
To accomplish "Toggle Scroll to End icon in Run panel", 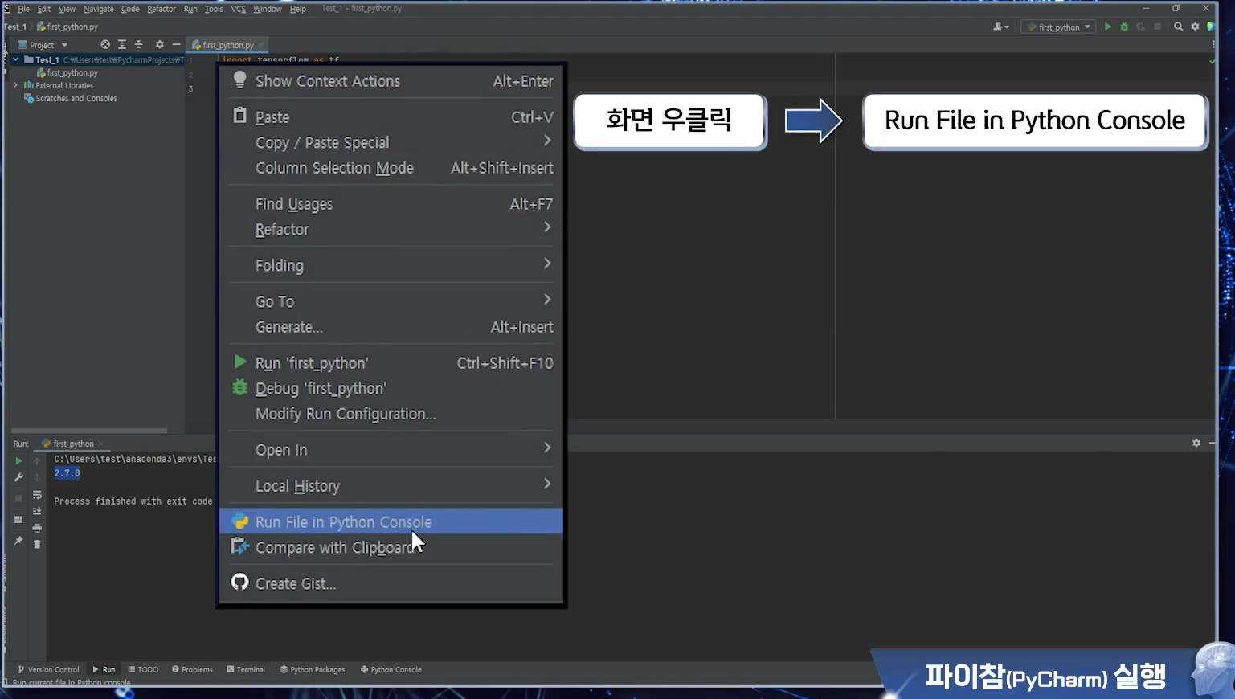I will tap(37, 511).
